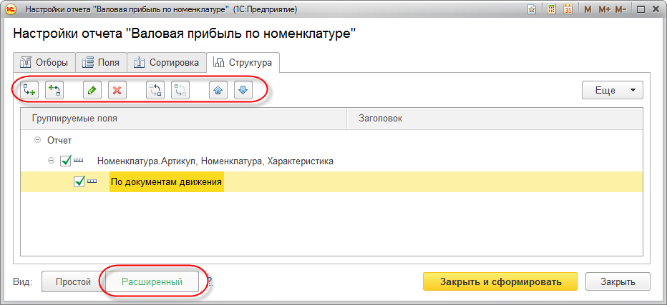Image resolution: width=667 pixels, height=305 pixels.
Task: Click the question mark help link
Action: pos(210,281)
